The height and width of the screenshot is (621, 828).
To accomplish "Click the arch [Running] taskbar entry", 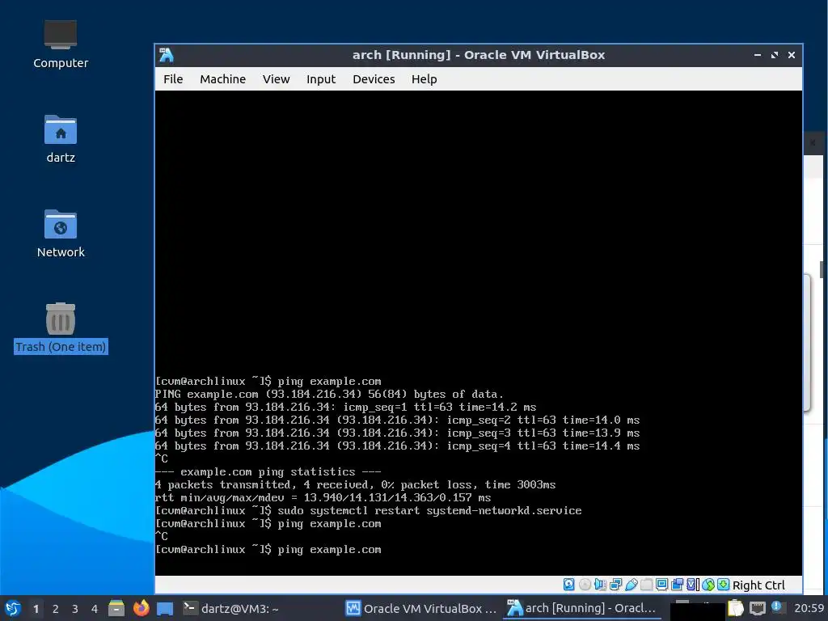I will tap(581, 608).
